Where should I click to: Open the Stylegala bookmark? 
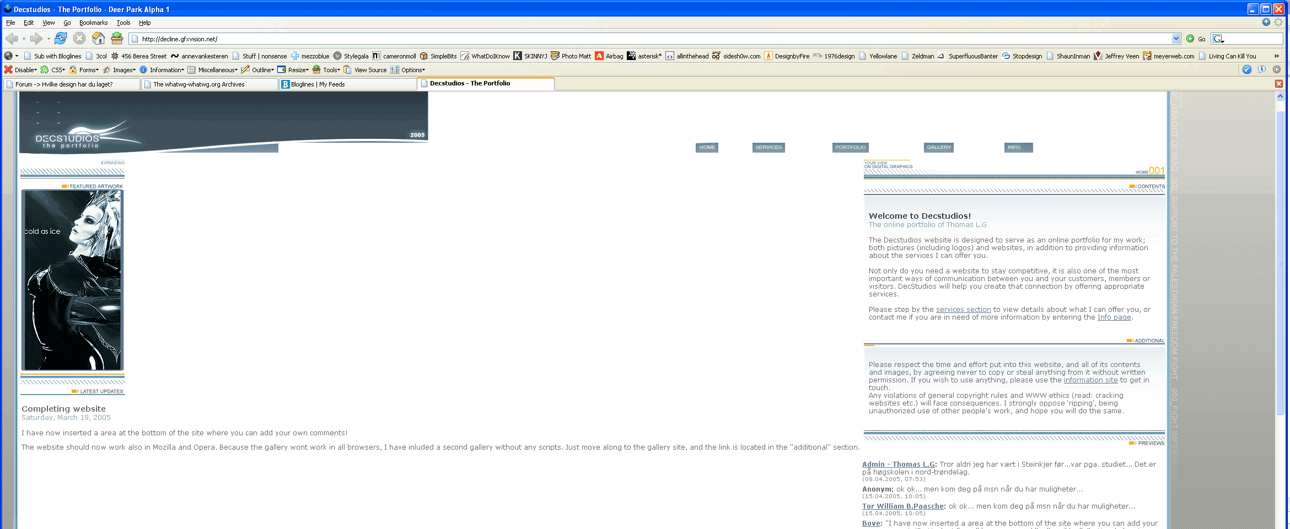coord(351,56)
